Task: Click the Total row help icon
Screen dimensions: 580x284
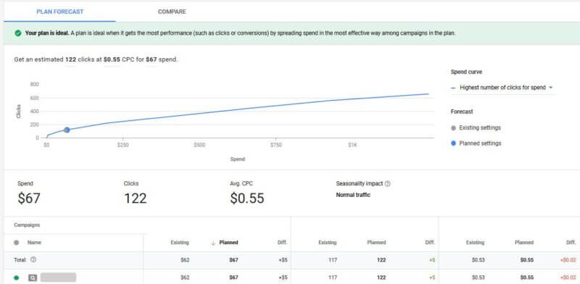Action: coord(33,260)
